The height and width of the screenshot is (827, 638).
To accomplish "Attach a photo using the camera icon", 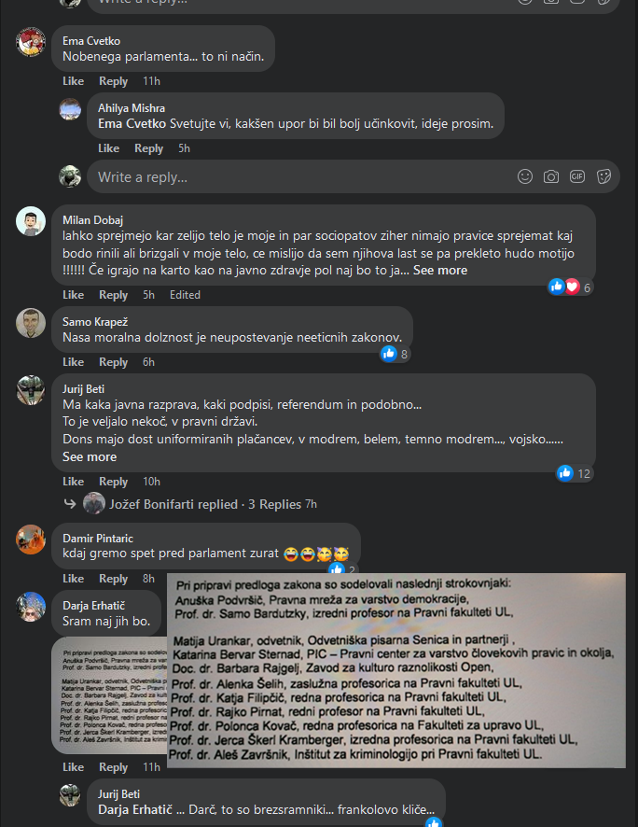I will (551, 176).
